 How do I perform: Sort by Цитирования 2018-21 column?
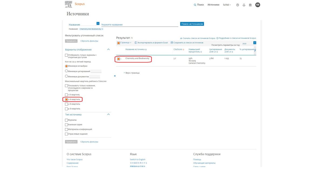tap(216, 51)
